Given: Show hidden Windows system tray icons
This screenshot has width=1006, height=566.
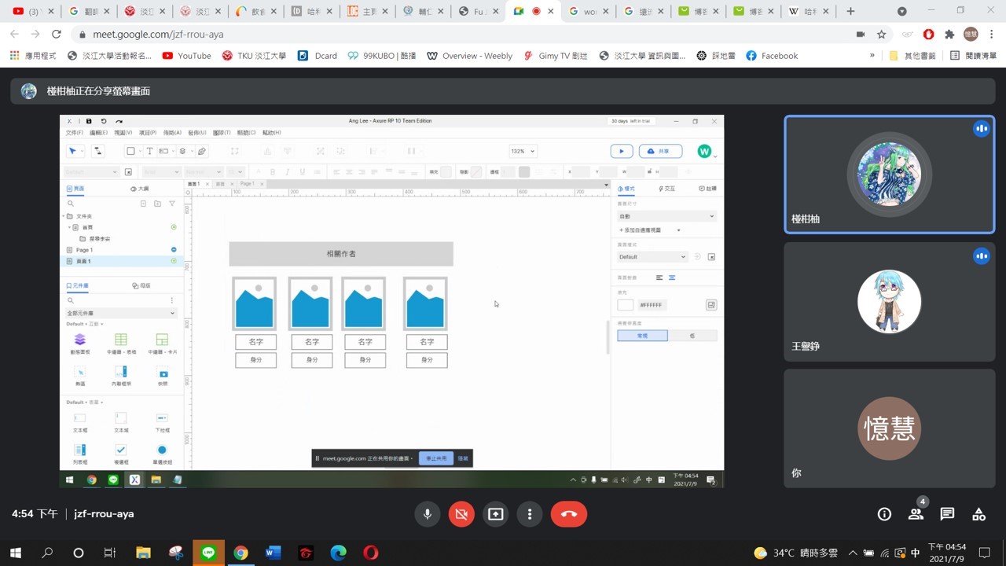Looking at the screenshot, I should 853,553.
